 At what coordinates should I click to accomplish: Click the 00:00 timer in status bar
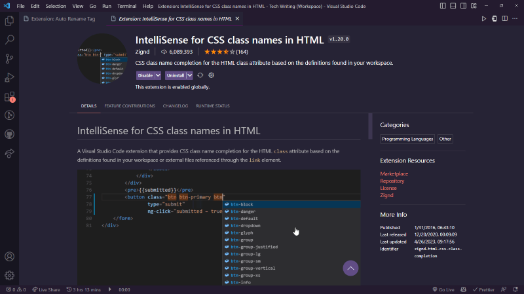pyautogui.click(x=124, y=289)
